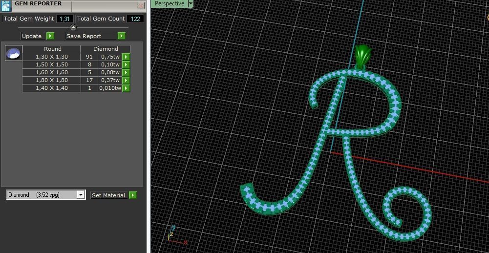
Task: Select the '1,50 X 1,50' size cell
Action: click(x=51, y=64)
